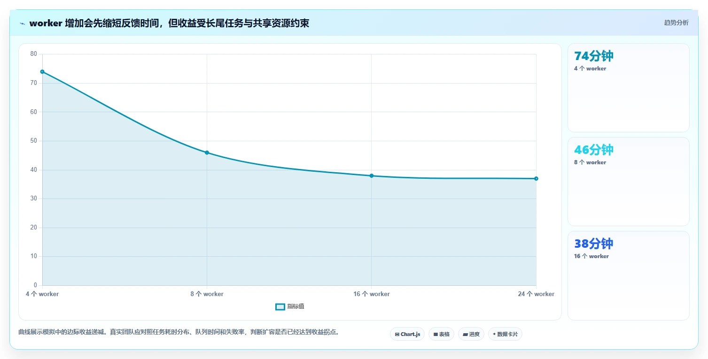Screen dimensions: 708x359
Task: Click the '16 个 worker' x-axis label
Action: (371, 294)
